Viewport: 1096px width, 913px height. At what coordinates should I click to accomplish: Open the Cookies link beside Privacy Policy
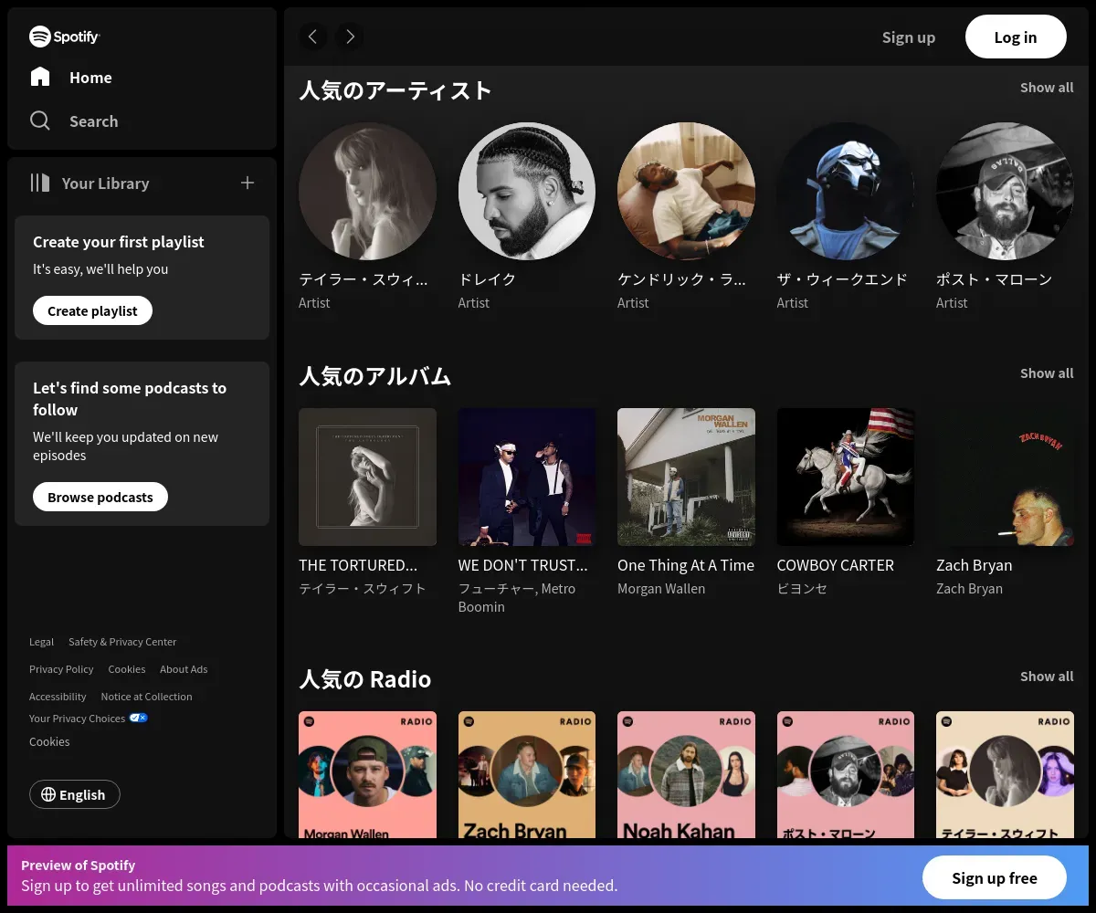[x=127, y=669]
